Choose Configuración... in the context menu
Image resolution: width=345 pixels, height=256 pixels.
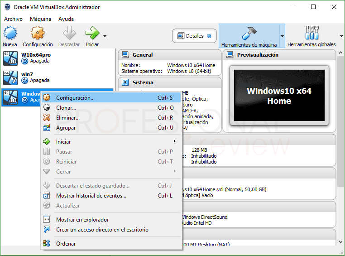[x=111, y=98]
